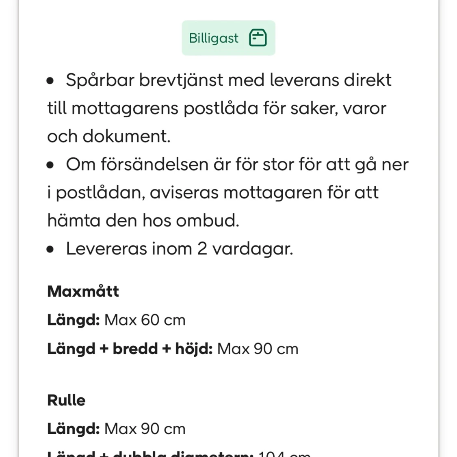Viewport: 457px width, 457px height.
Task: Click the package icon in the Billigast badge
Action: [258, 38]
